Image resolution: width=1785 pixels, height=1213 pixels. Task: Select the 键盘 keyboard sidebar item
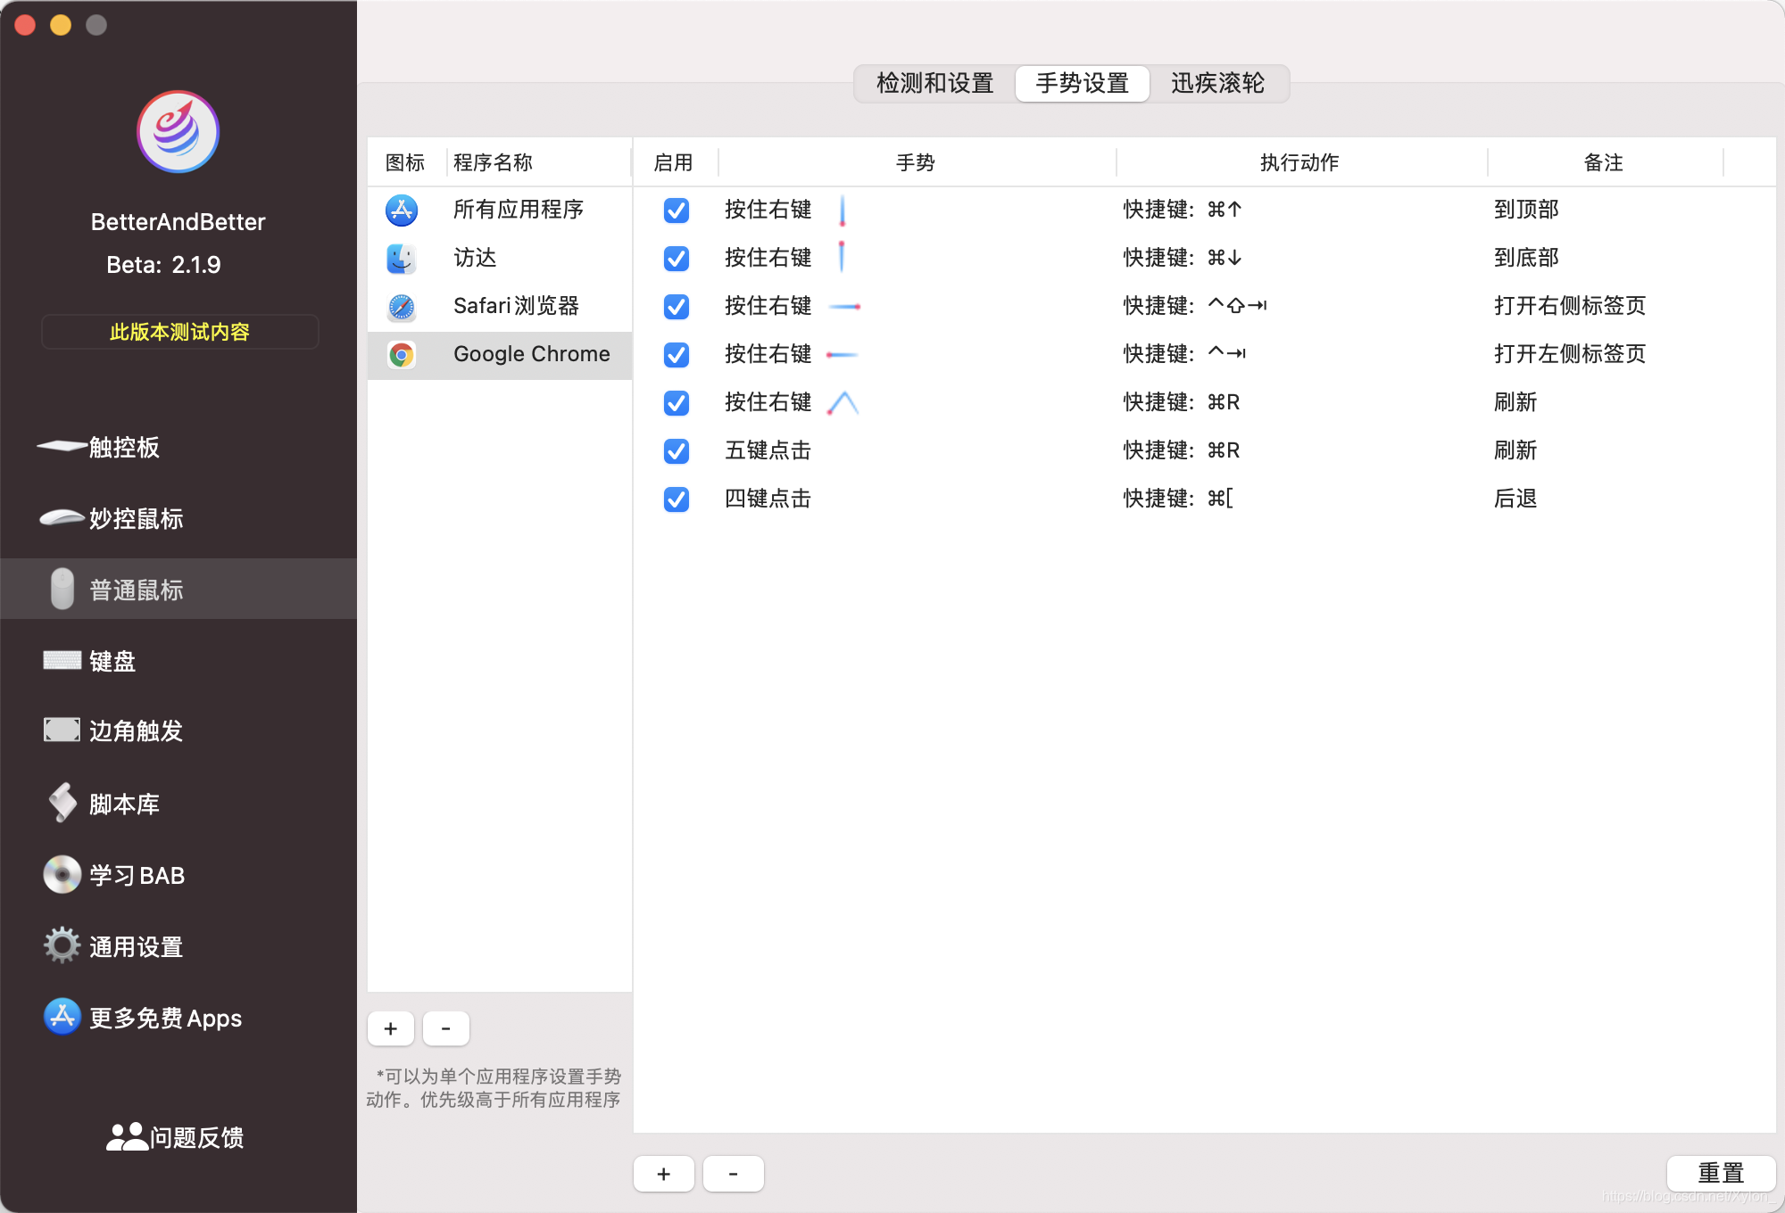pyautogui.click(x=112, y=661)
